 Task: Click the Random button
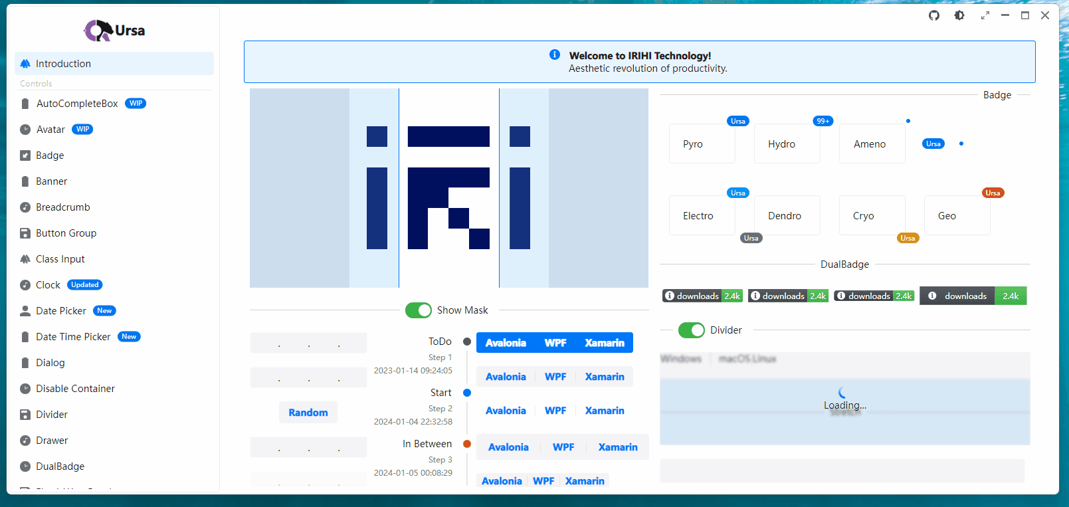(308, 413)
